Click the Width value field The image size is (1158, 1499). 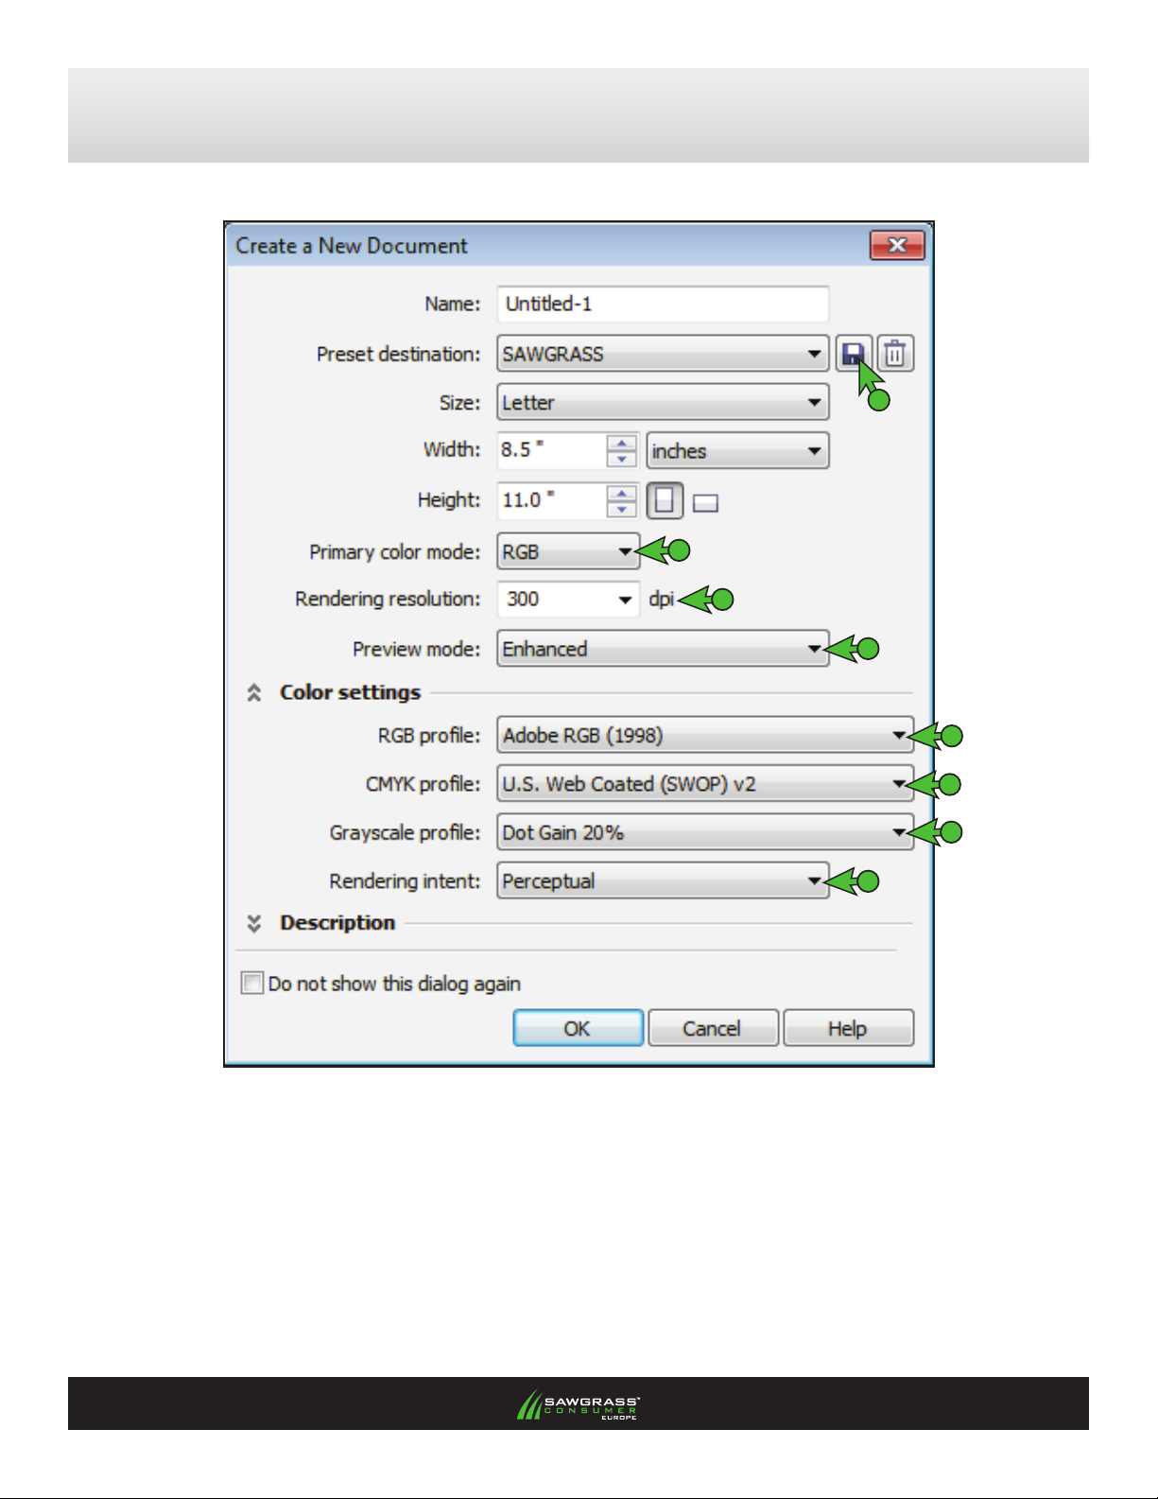[551, 450]
